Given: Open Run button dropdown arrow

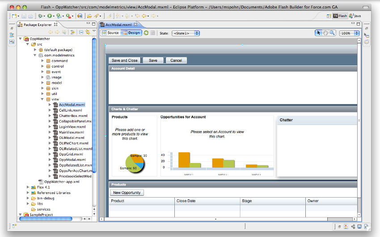Looking at the screenshot, I should click(54, 16).
